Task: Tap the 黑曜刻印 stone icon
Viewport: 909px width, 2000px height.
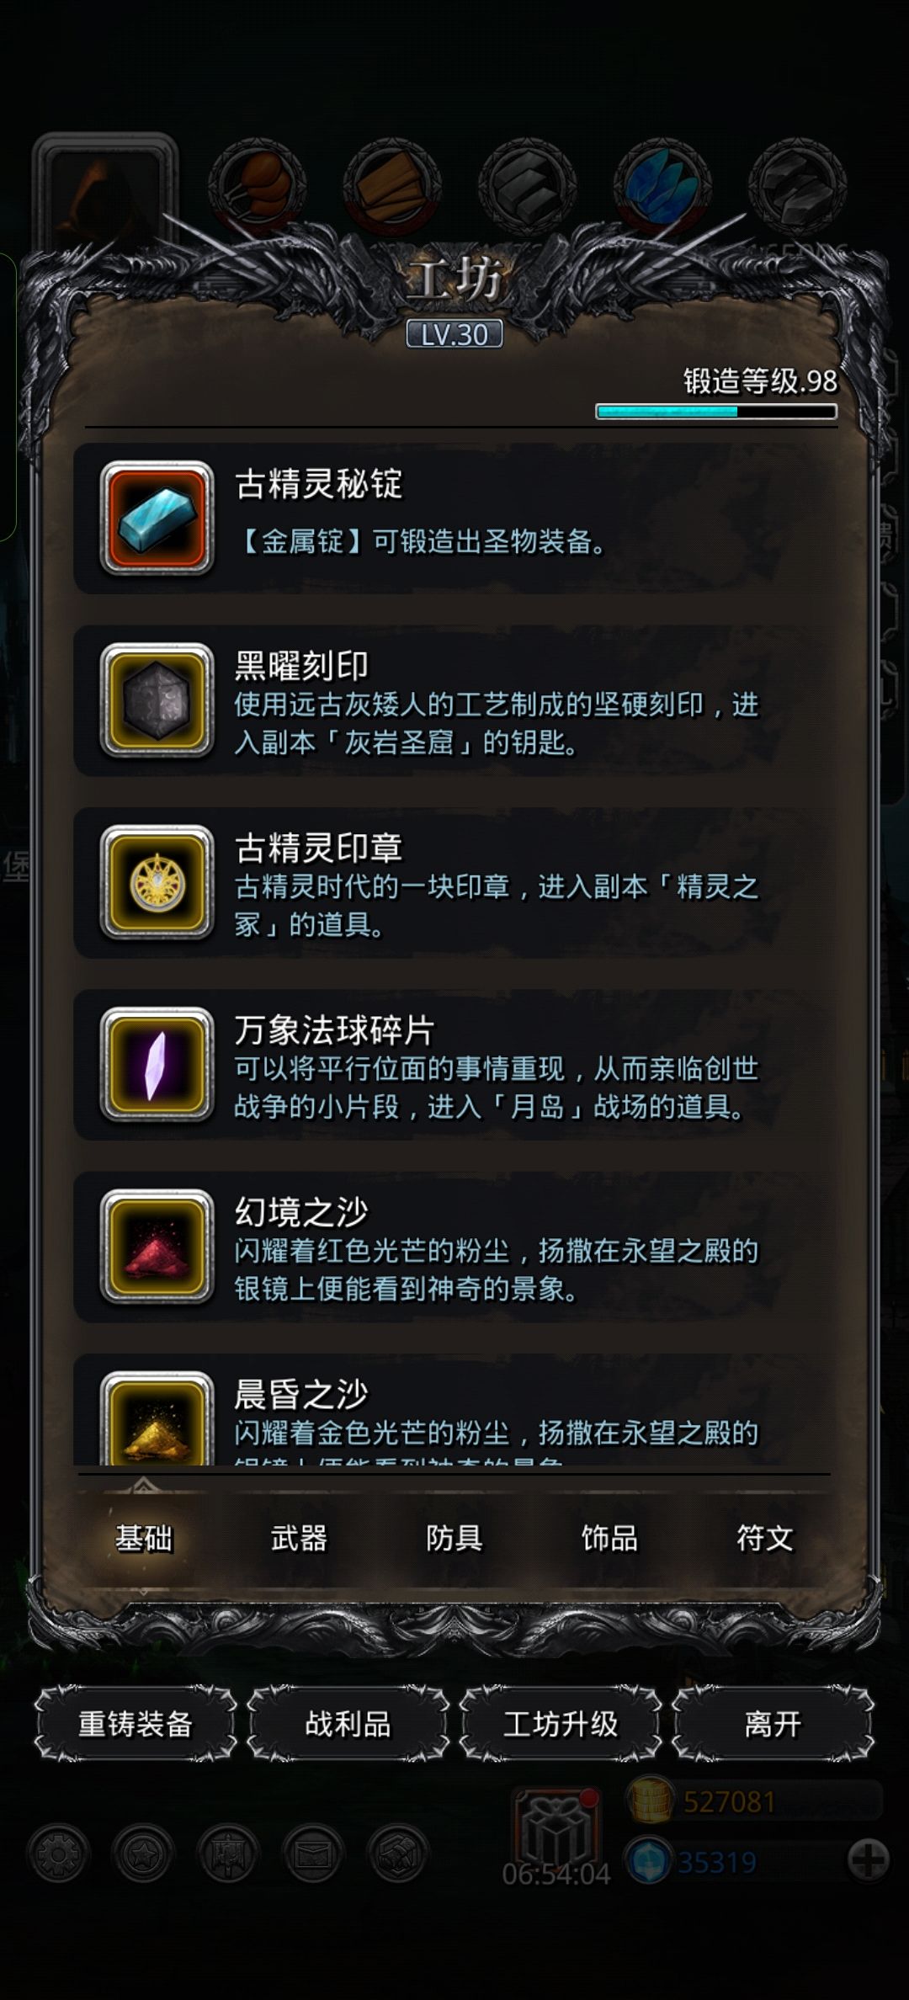Action: [x=157, y=700]
